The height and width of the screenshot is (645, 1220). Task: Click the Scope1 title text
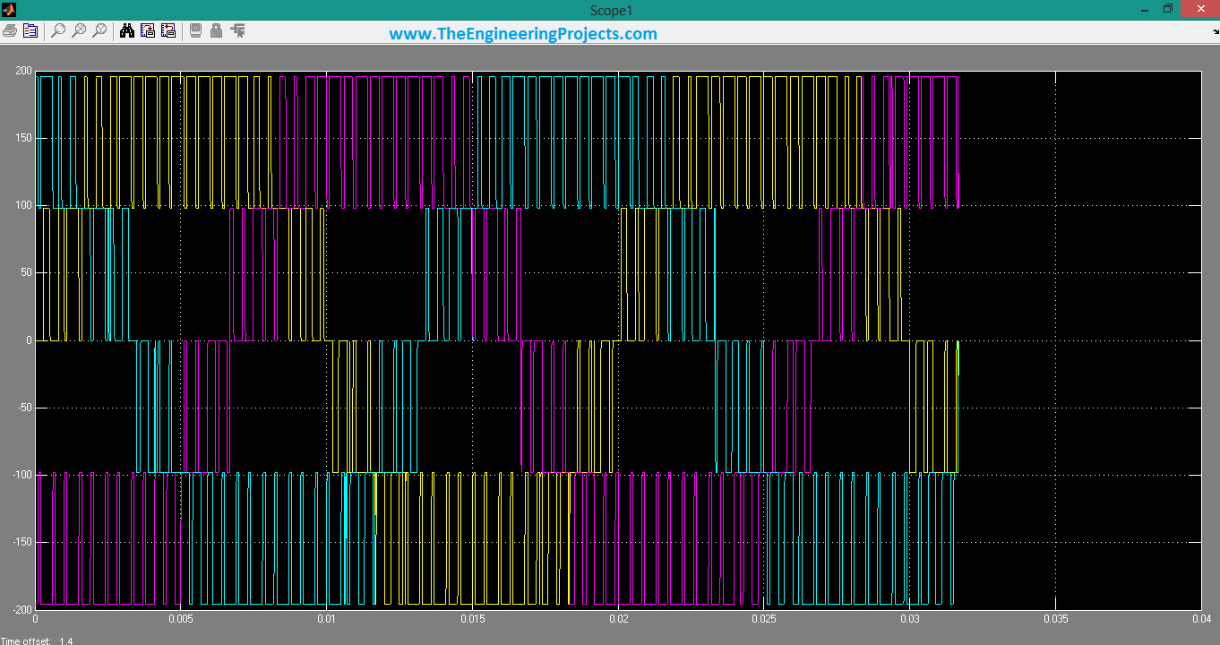click(610, 10)
